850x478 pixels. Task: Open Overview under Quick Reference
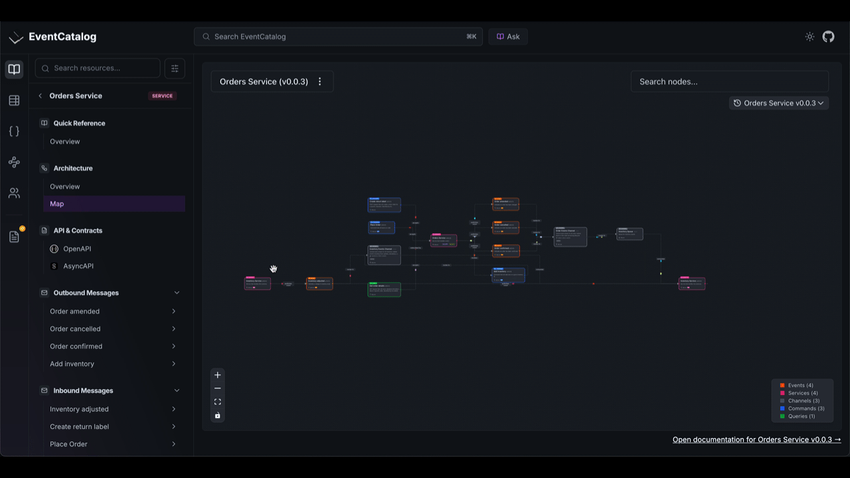(64, 141)
